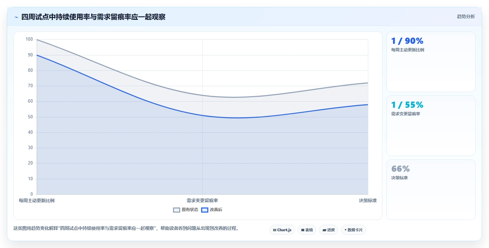
Task: Click the 需求变更留痕率 x-axis label
Action: point(202,200)
